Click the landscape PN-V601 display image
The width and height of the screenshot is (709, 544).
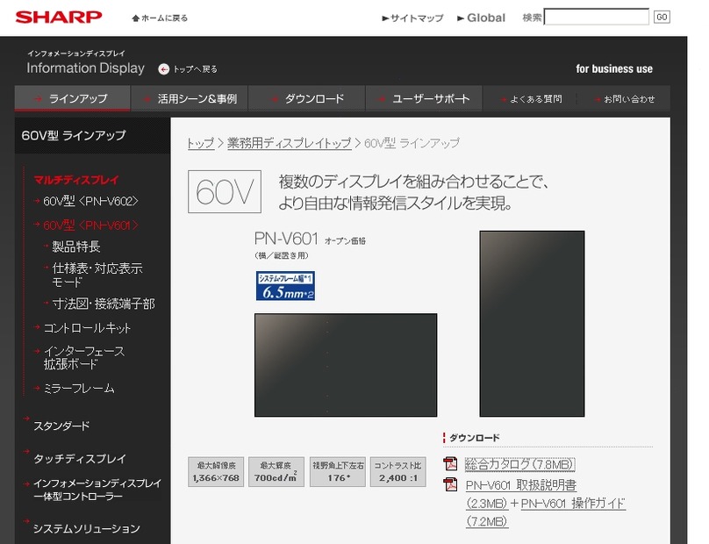(346, 365)
